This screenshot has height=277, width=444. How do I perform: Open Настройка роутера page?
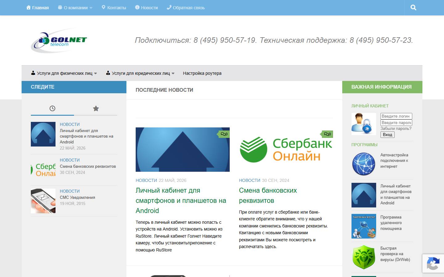click(202, 73)
